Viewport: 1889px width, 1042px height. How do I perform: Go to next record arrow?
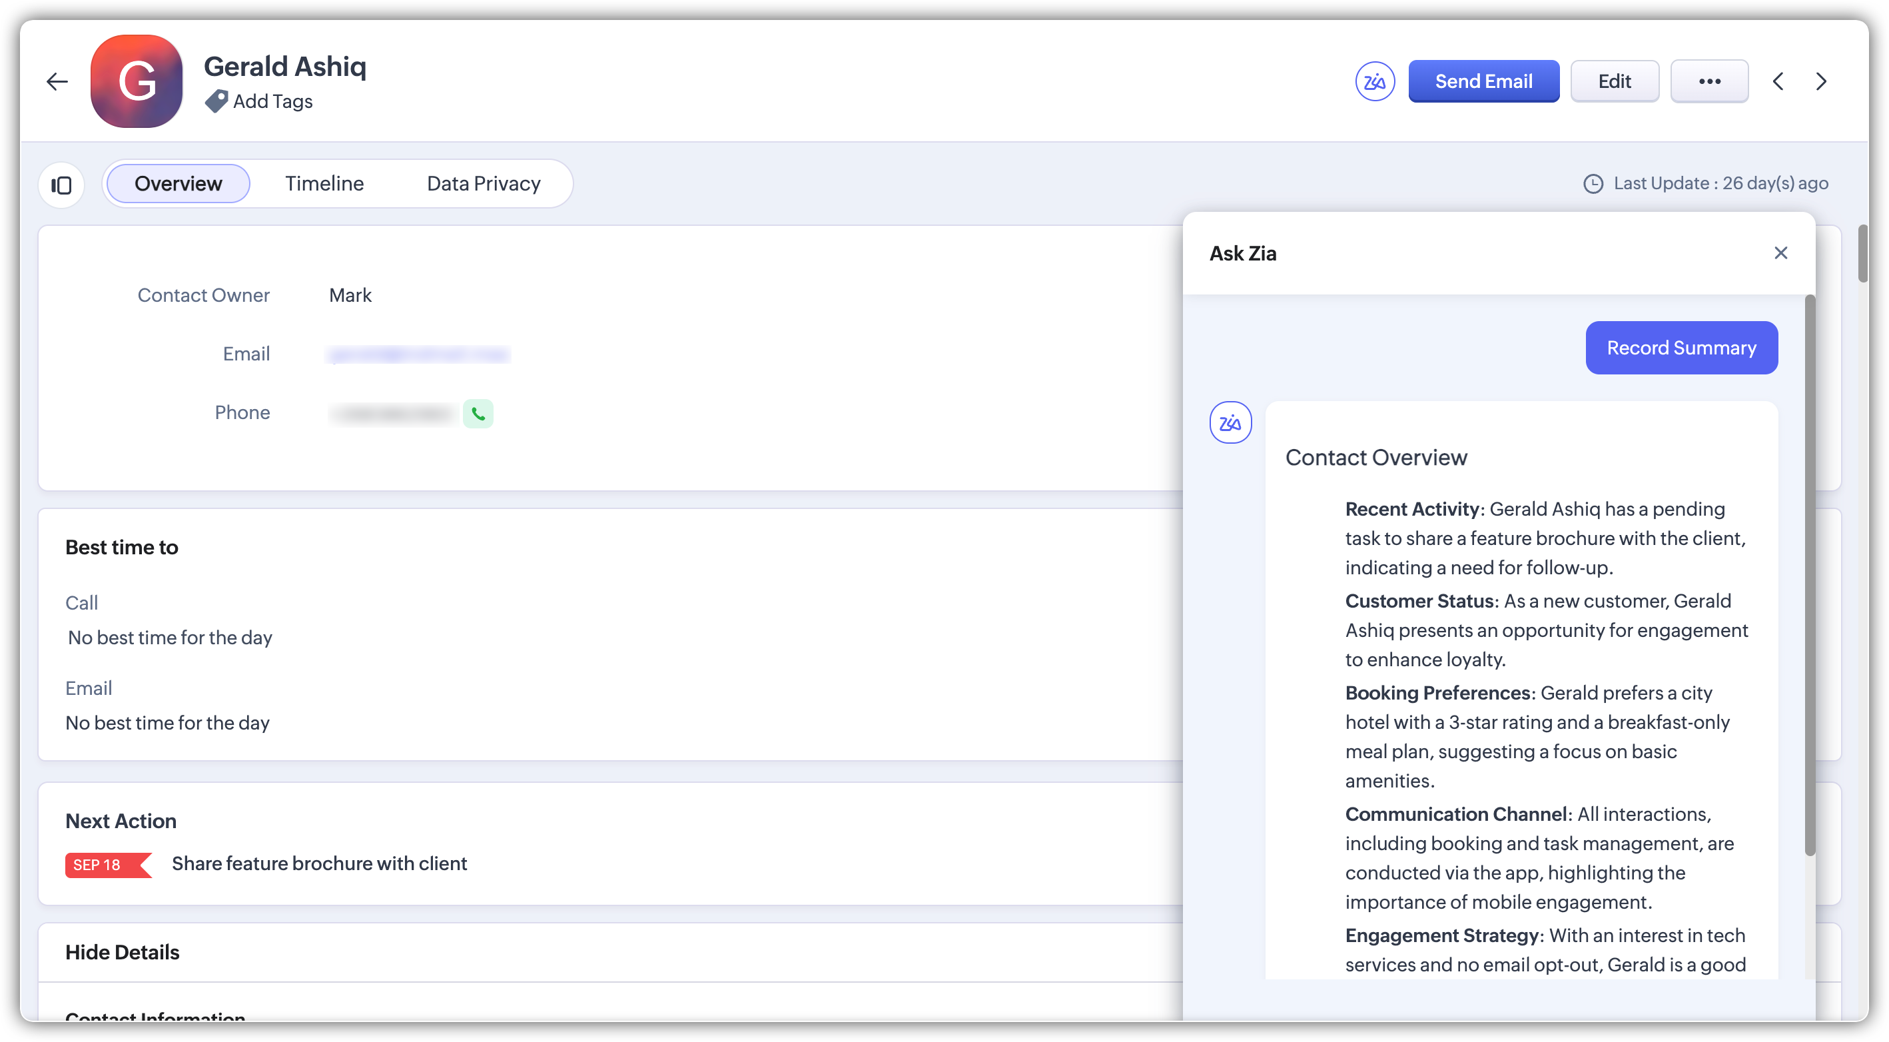tap(1821, 81)
